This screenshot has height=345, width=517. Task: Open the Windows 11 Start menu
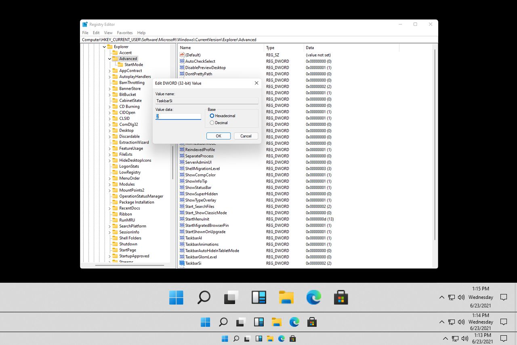point(176,298)
